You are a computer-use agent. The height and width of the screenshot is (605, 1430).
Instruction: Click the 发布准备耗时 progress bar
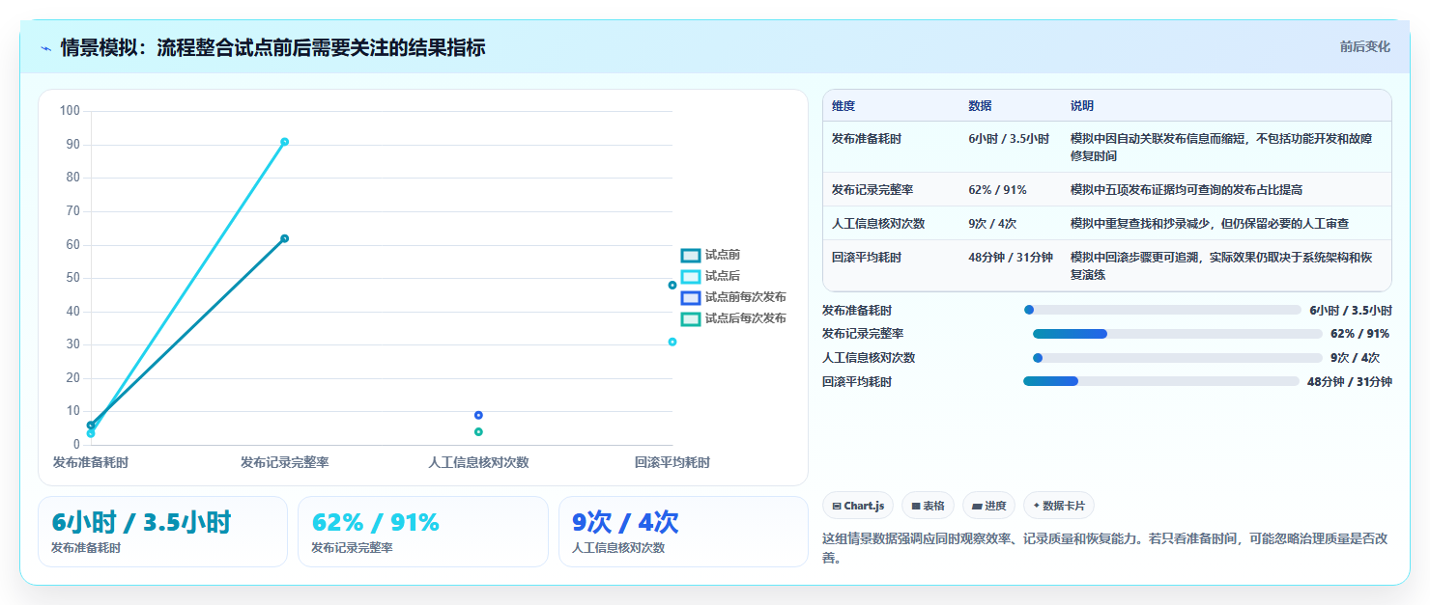[x=1162, y=310]
